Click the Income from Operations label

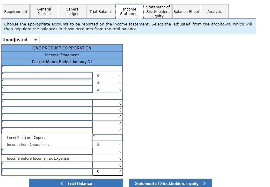tap(28, 144)
